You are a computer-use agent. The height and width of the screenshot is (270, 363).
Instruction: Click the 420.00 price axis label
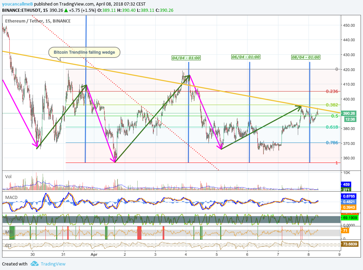(x=349, y=70)
